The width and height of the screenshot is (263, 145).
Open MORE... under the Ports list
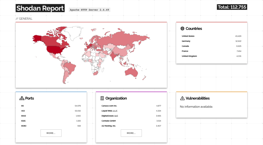point(51,133)
